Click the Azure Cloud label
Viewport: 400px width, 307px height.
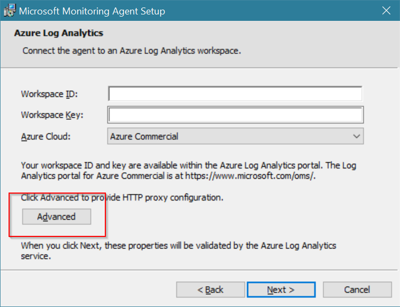click(x=45, y=136)
